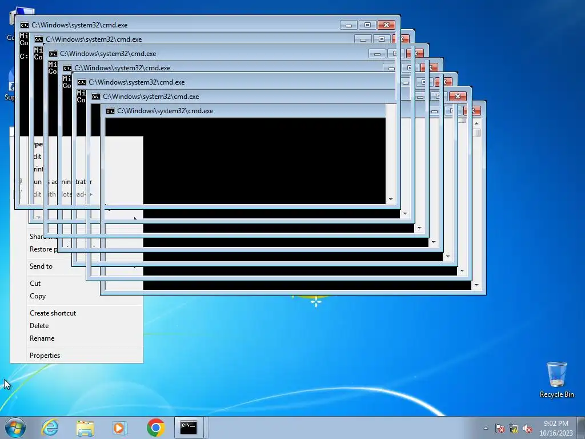Open Google Chrome from the taskbar
This screenshot has height=439, width=585.
click(x=155, y=428)
